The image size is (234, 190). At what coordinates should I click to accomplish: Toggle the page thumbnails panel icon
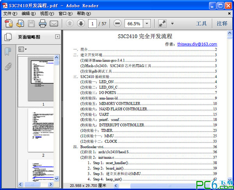(x=7, y=37)
